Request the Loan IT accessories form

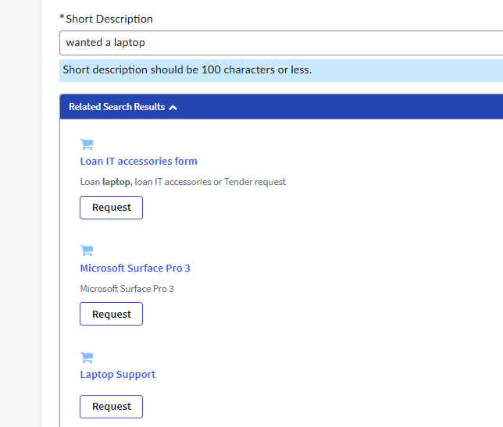(112, 208)
